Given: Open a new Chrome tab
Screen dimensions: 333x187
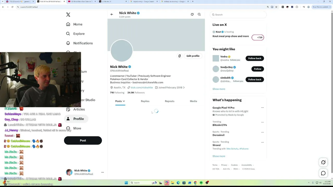Looking at the screenshot, I should tap(193, 2).
